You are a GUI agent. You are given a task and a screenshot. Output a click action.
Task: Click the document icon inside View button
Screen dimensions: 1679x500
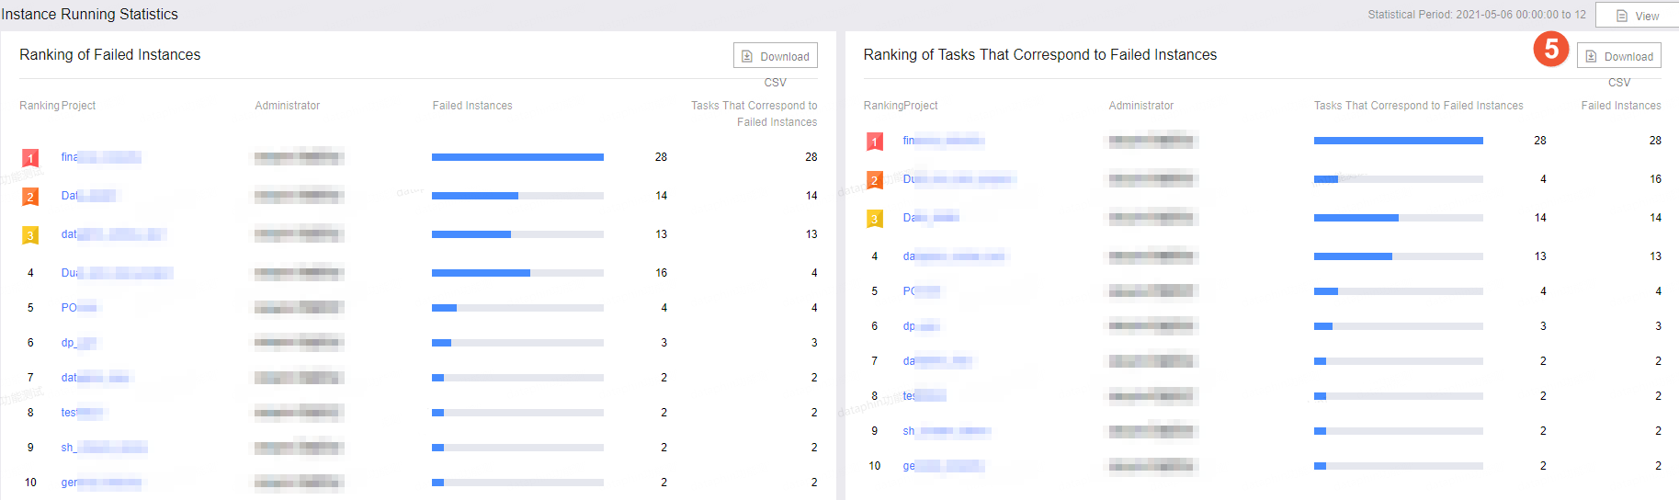(x=1622, y=16)
